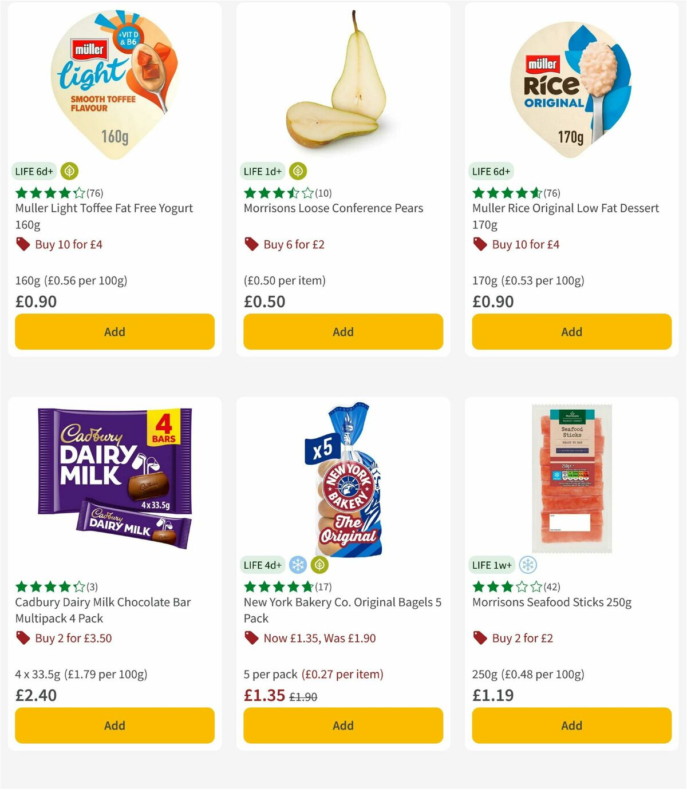
Task: Add the Muller Rice Original to basket
Action: (x=571, y=331)
